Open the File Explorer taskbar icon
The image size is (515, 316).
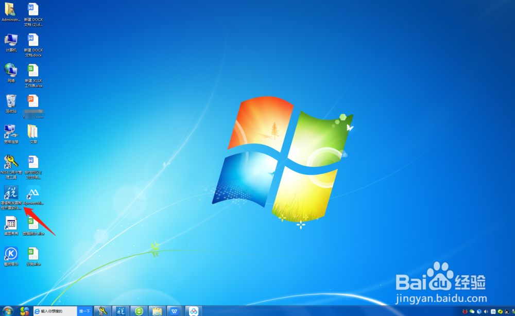click(157, 311)
